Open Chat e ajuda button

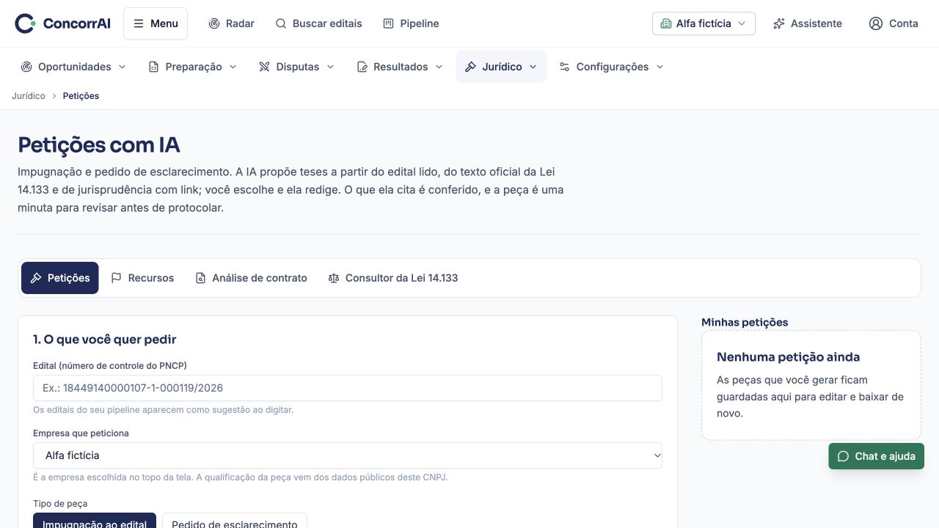click(876, 456)
